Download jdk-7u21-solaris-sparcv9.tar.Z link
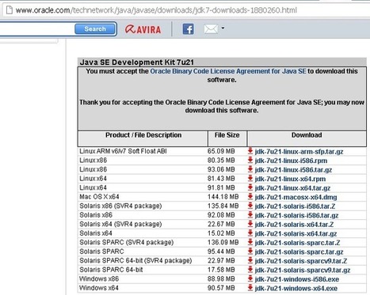The image size is (370, 295). coord(301,261)
